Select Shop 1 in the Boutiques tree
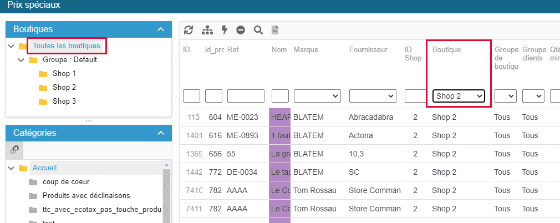This screenshot has height=223, width=560. click(x=64, y=74)
